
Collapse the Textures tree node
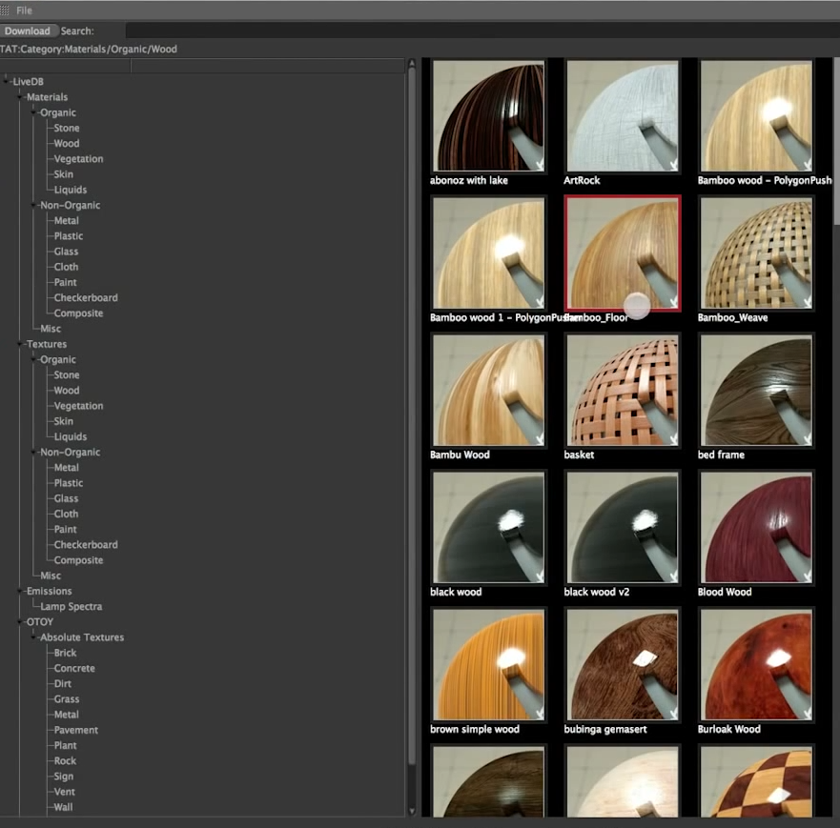[x=20, y=344]
